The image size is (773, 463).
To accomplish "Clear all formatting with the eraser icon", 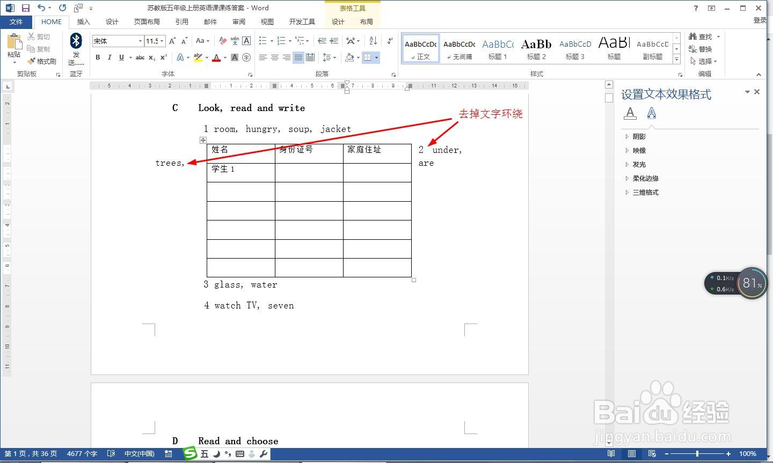I will click(222, 41).
